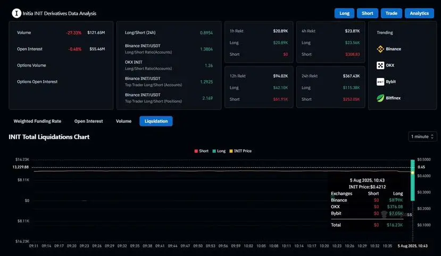Screen dimensions: 441x256
Task: Click the Trending panel heading
Action: click(385, 32)
